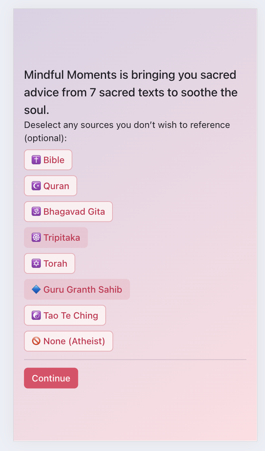Click the Star of David icon
265x451 pixels.
tap(36, 263)
